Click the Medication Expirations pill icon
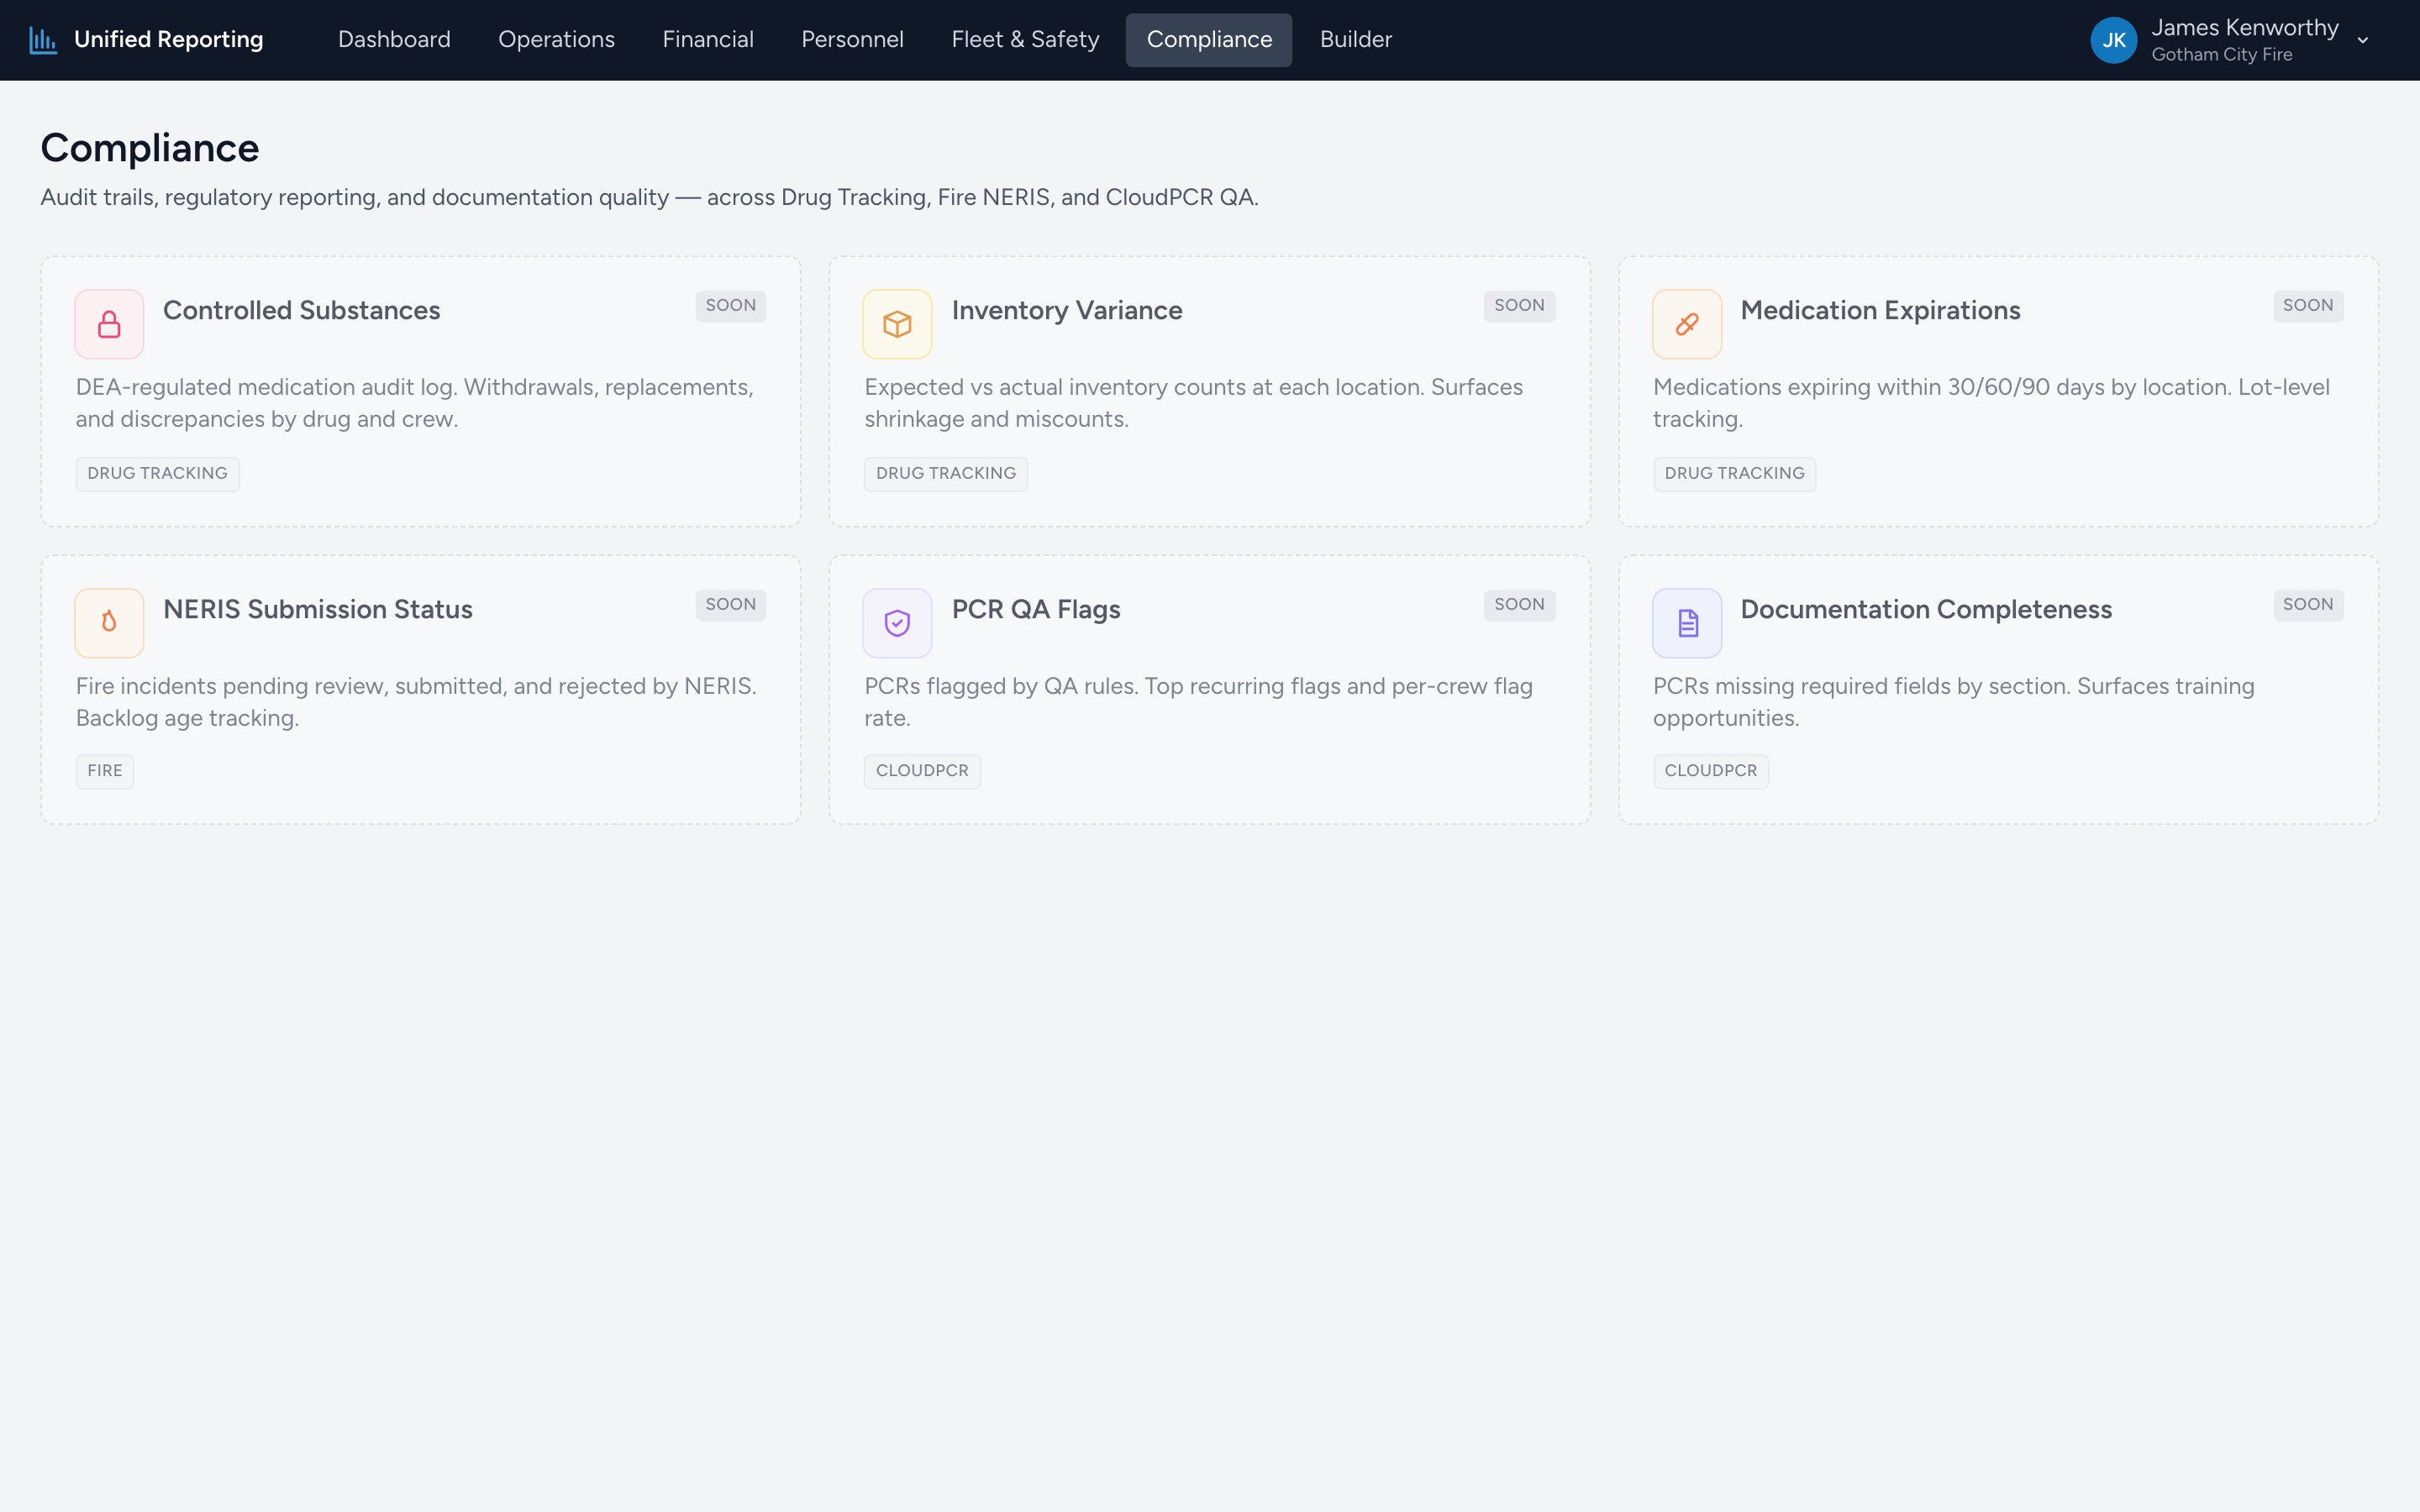2420x1512 pixels. point(1687,324)
